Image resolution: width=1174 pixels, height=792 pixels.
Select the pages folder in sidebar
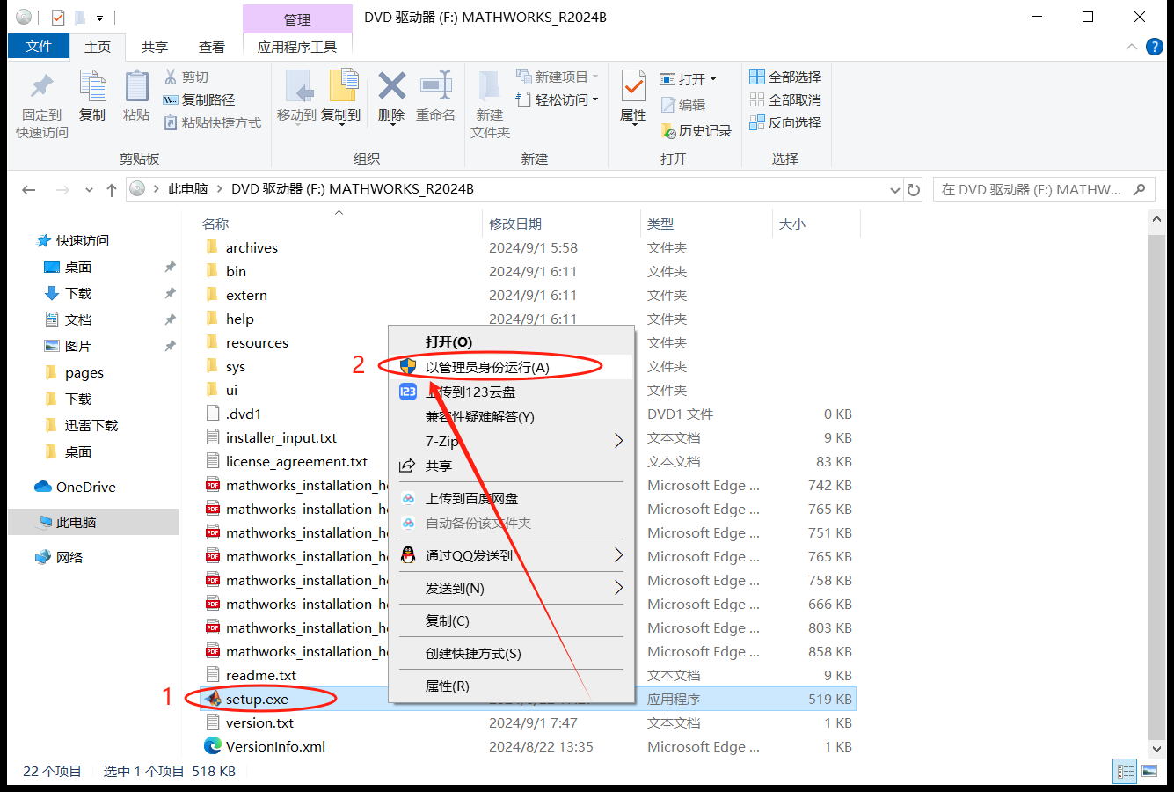[x=84, y=372]
